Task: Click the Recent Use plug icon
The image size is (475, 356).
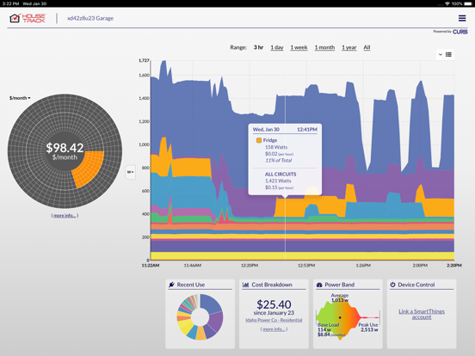Action: click(x=171, y=285)
